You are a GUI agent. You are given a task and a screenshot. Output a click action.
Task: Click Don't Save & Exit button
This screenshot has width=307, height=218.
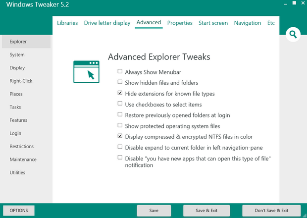(x=271, y=211)
